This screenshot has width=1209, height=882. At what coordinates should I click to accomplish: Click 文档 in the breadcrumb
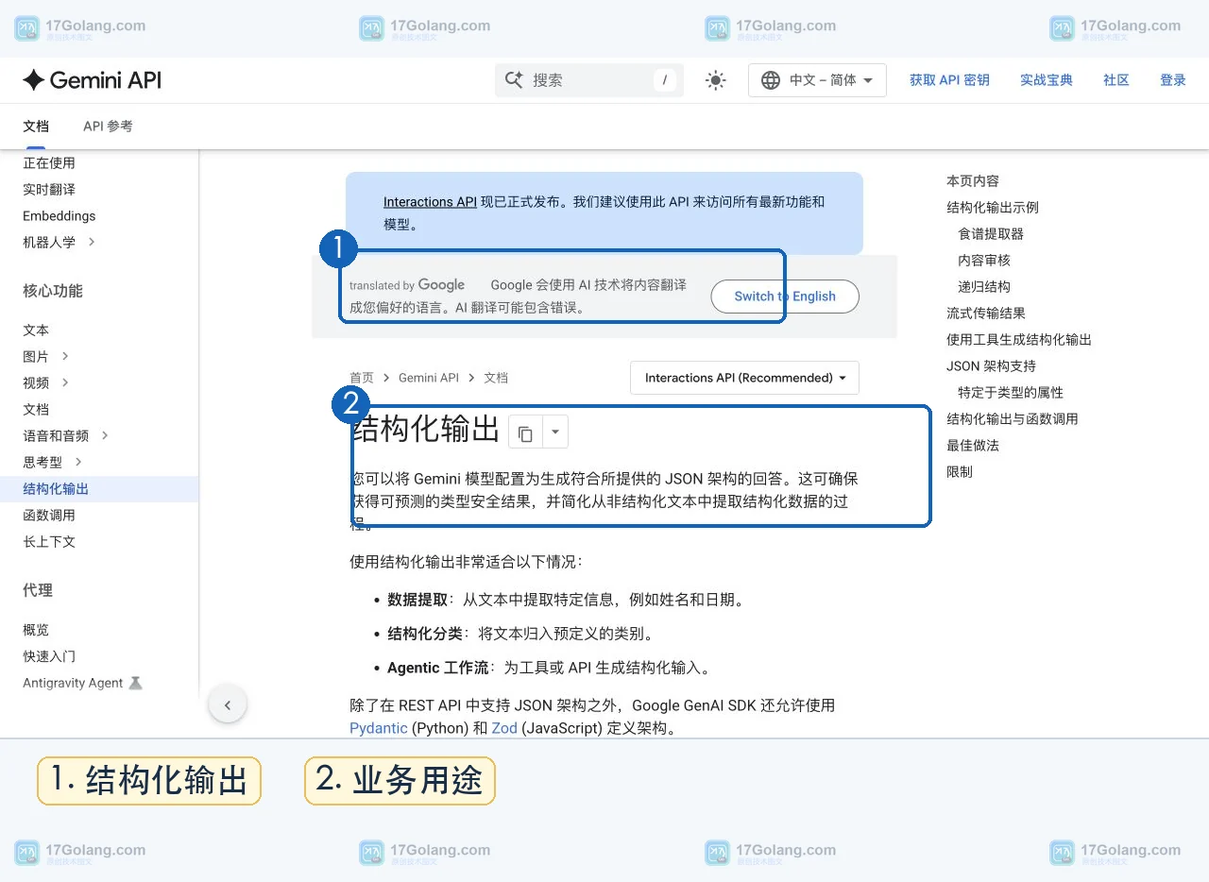tap(496, 378)
